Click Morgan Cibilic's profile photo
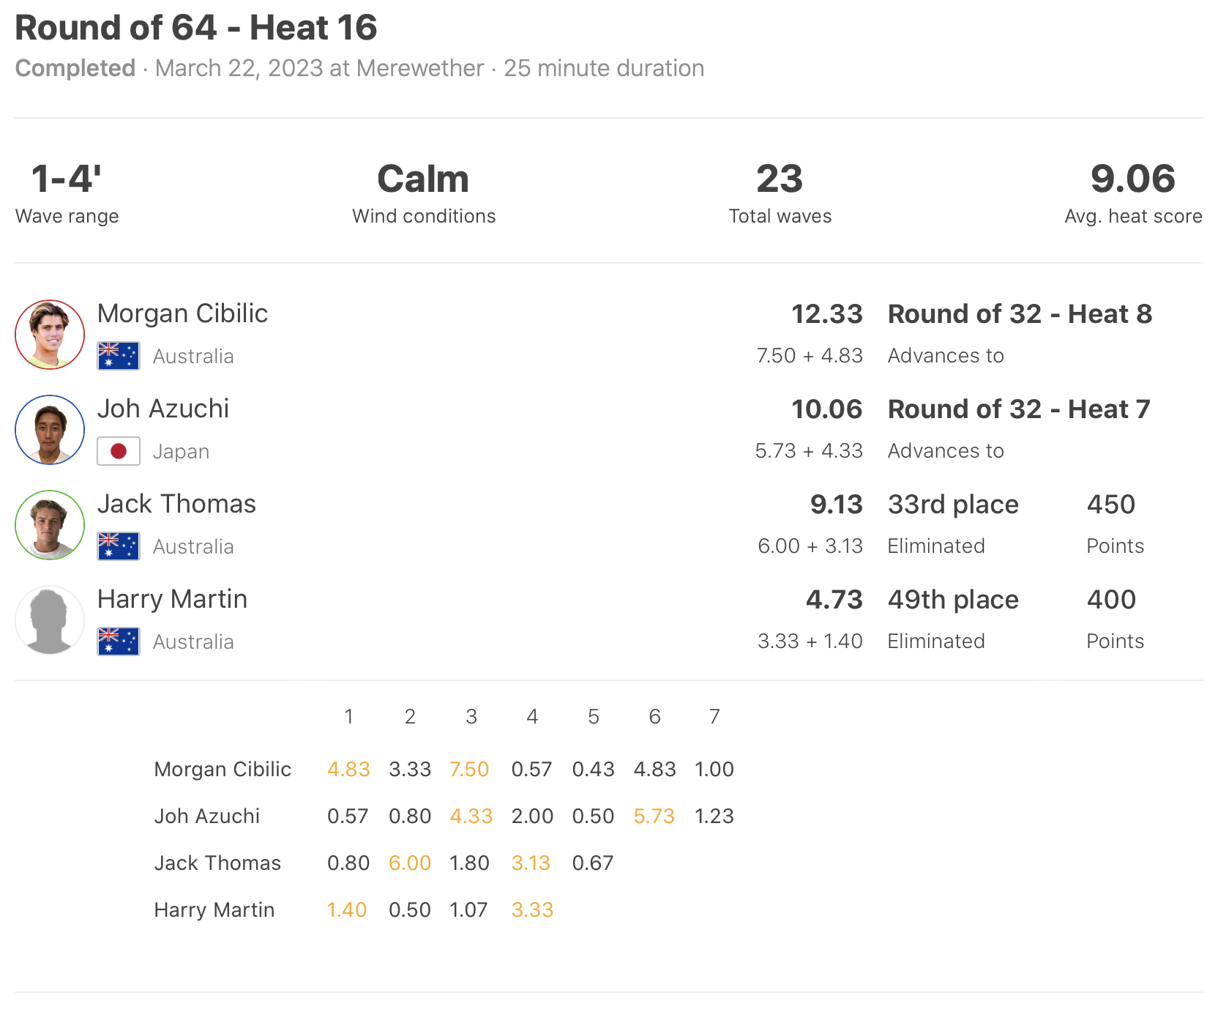Viewport: 1218px width, 1012px height. pyautogui.click(x=50, y=335)
